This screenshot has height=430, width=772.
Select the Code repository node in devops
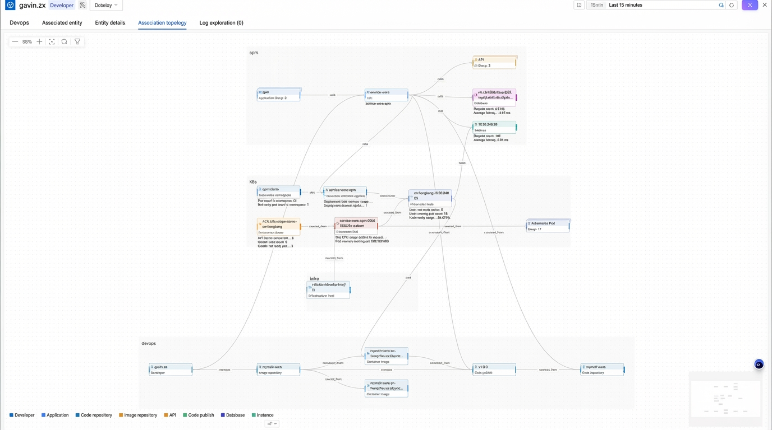pos(602,370)
